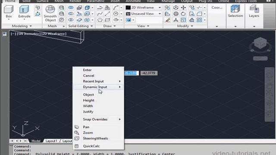276x155 pixels.
Task: Open the Dynamic Input submenu
Action: pos(98,87)
